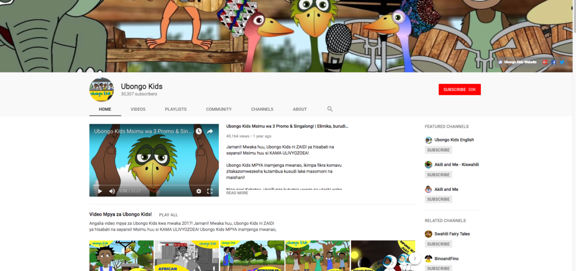Open Akili and Me - Kiswahili channel
Image resolution: width=576 pixels, height=271 pixels.
tap(456, 165)
